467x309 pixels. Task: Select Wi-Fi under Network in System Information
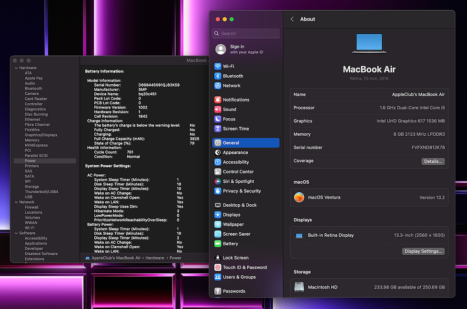pyautogui.click(x=30, y=228)
